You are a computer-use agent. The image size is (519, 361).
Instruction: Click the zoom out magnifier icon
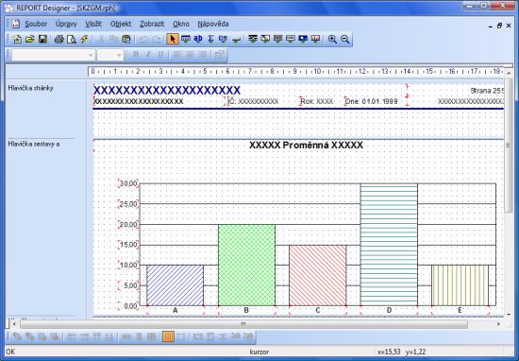pyautogui.click(x=344, y=39)
